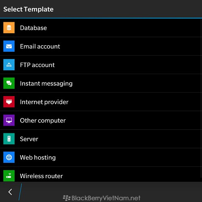Go back using the back arrow

pos(10,192)
